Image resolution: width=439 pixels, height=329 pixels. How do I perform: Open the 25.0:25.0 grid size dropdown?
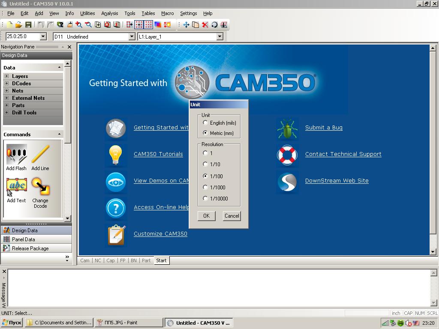(x=43, y=36)
